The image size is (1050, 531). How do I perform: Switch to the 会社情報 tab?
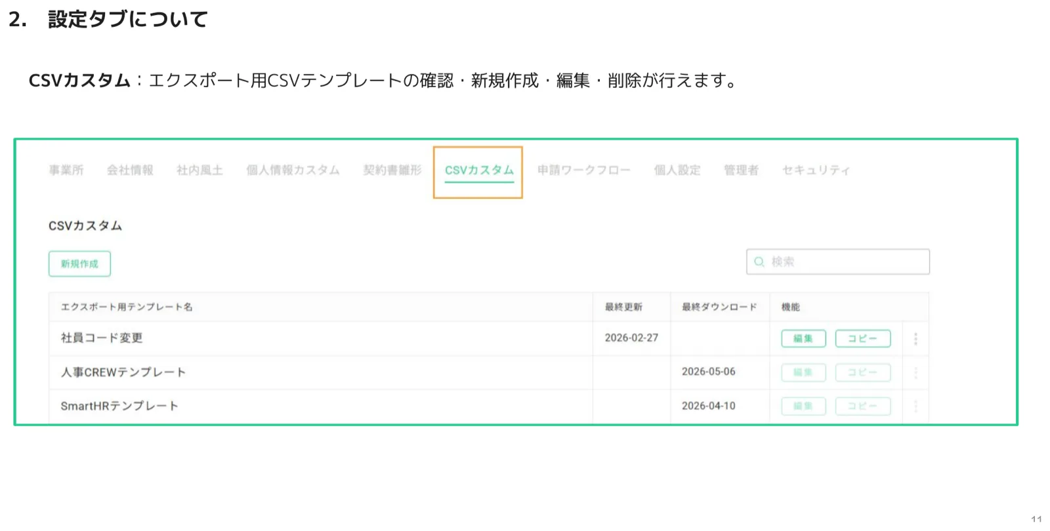tap(130, 170)
